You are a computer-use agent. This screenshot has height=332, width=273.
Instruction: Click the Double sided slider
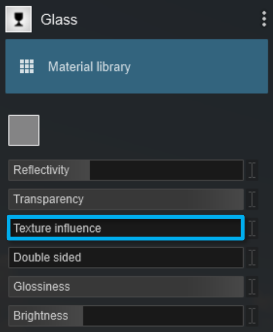126,258
